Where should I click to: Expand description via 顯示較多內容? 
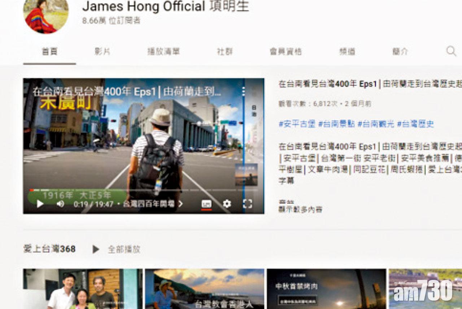pyautogui.click(x=300, y=209)
